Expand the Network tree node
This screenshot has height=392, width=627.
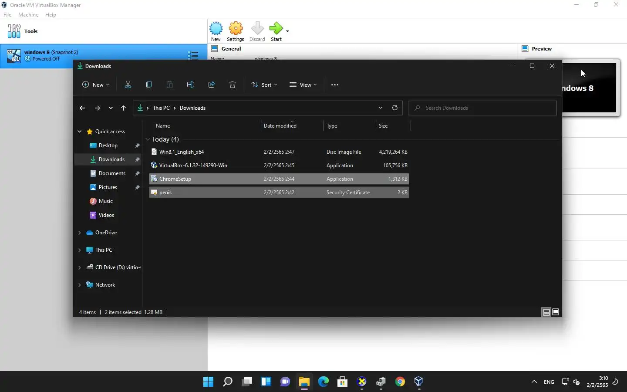[x=79, y=285]
